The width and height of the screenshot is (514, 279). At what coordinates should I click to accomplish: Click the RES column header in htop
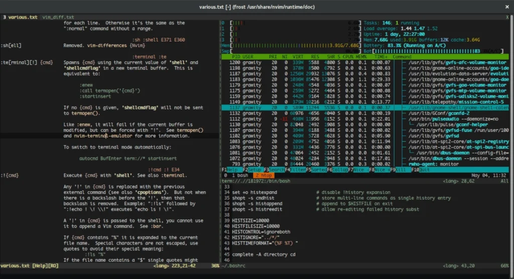pyautogui.click(x=315, y=57)
